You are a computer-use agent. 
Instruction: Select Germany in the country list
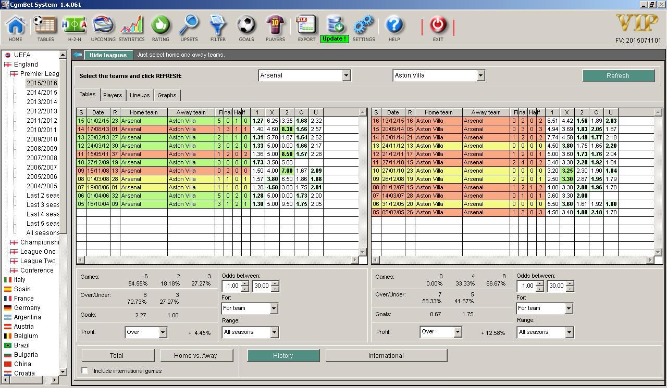click(27, 307)
